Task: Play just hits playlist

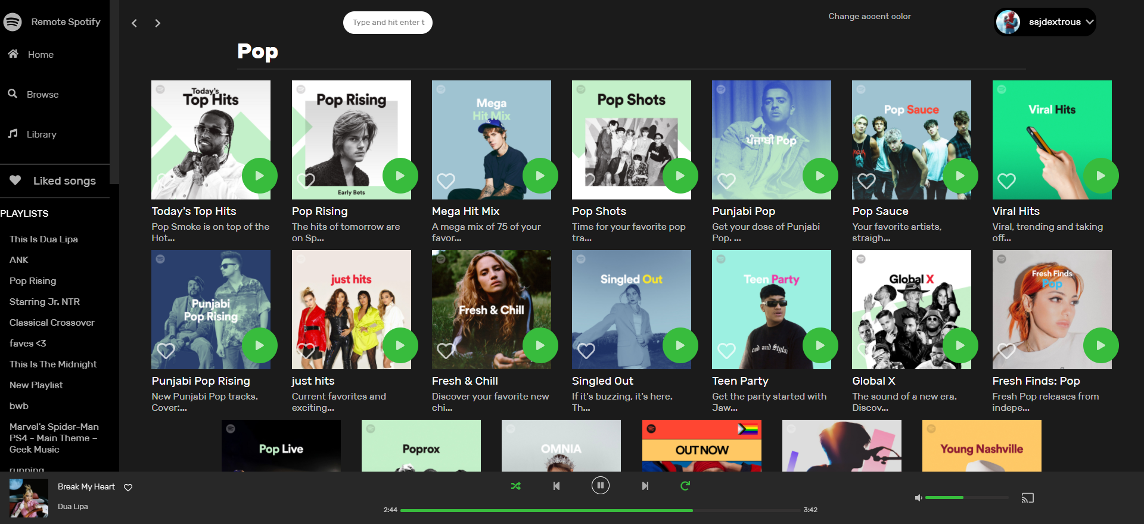Action: click(x=400, y=345)
